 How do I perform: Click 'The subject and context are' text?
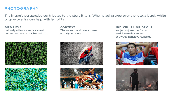click(x=78, y=30)
